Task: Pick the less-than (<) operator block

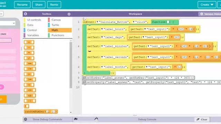Action: coord(29,85)
